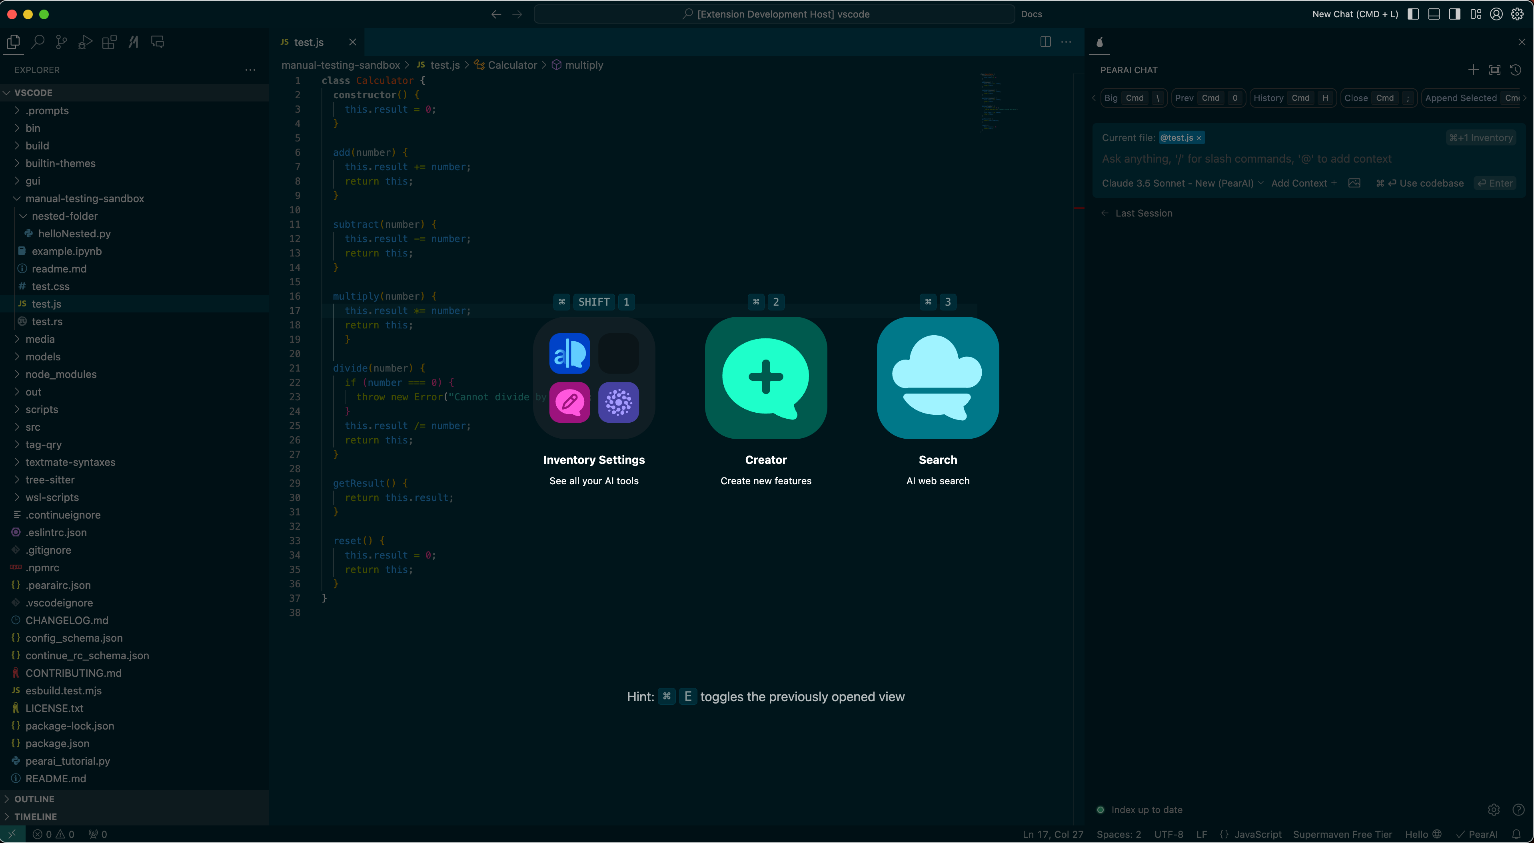Click the split editor right icon
1534x843 pixels.
(1045, 42)
